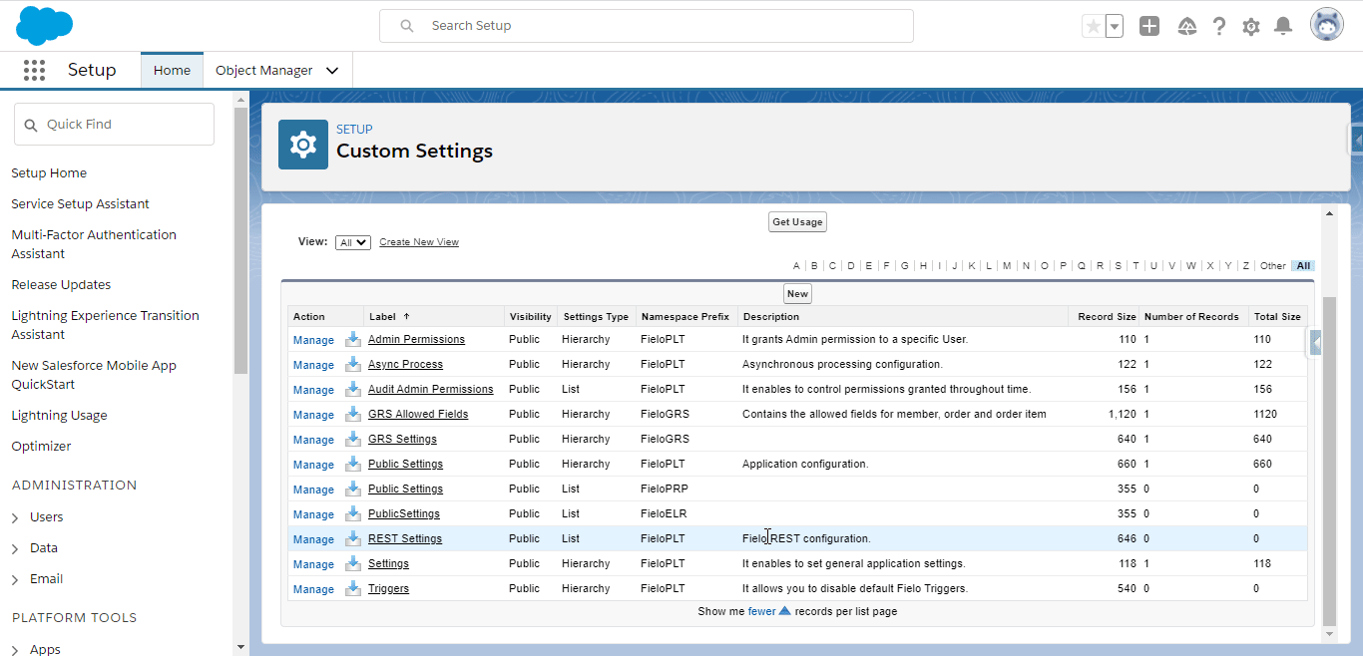Open Global Actions plus icon
This screenshot has width=1363, height=656.
pyautogui.click(x=1149, y=26)
